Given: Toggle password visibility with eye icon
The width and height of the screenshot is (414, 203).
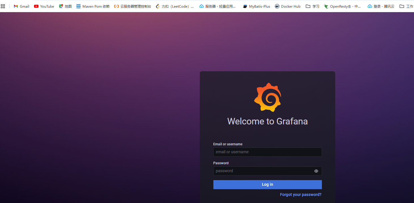Looking at the screenshot, I should click(x=316, y=171).
